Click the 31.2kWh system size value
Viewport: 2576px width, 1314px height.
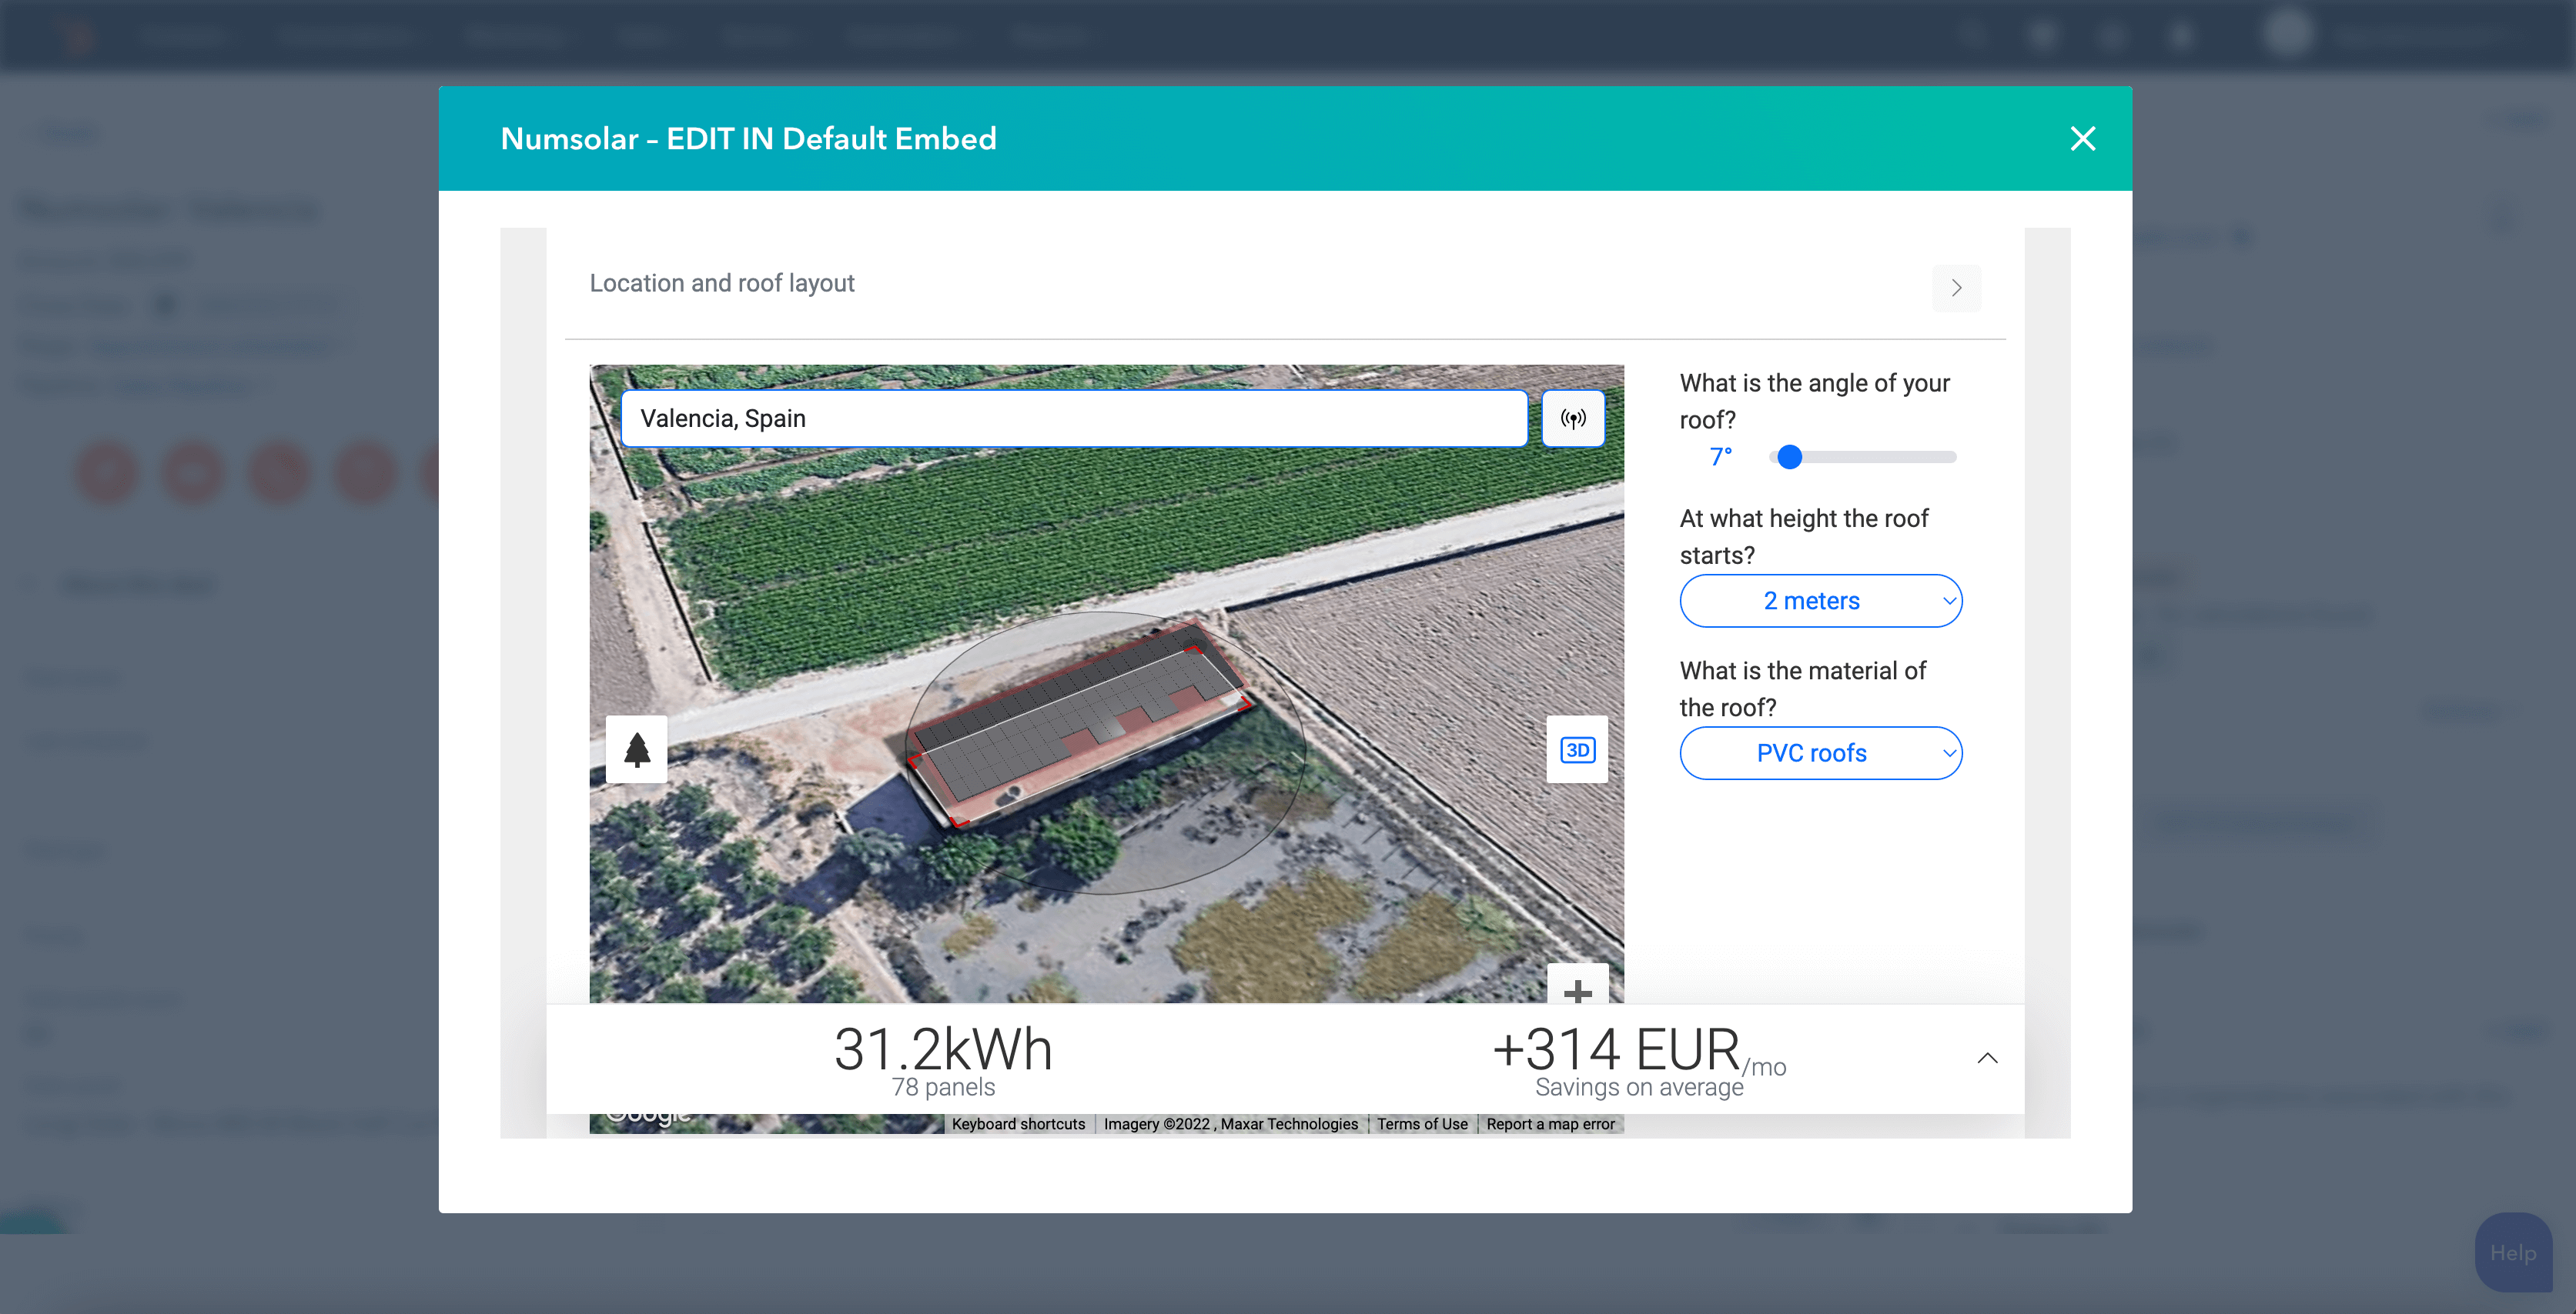943,1049
